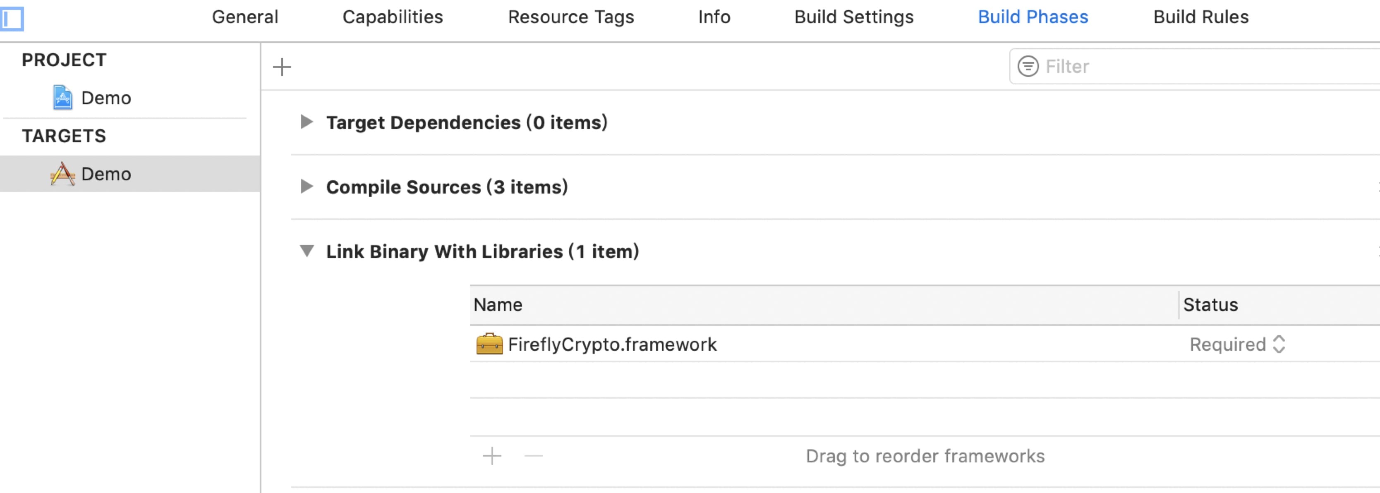The width and height of the screenshot is (1380, 493).
Task: Open the Required status dropdown
Action: pos(1237,344)
